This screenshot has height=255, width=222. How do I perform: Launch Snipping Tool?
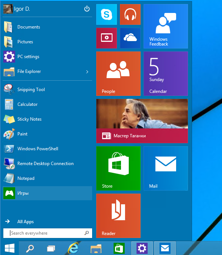(47, 90)
